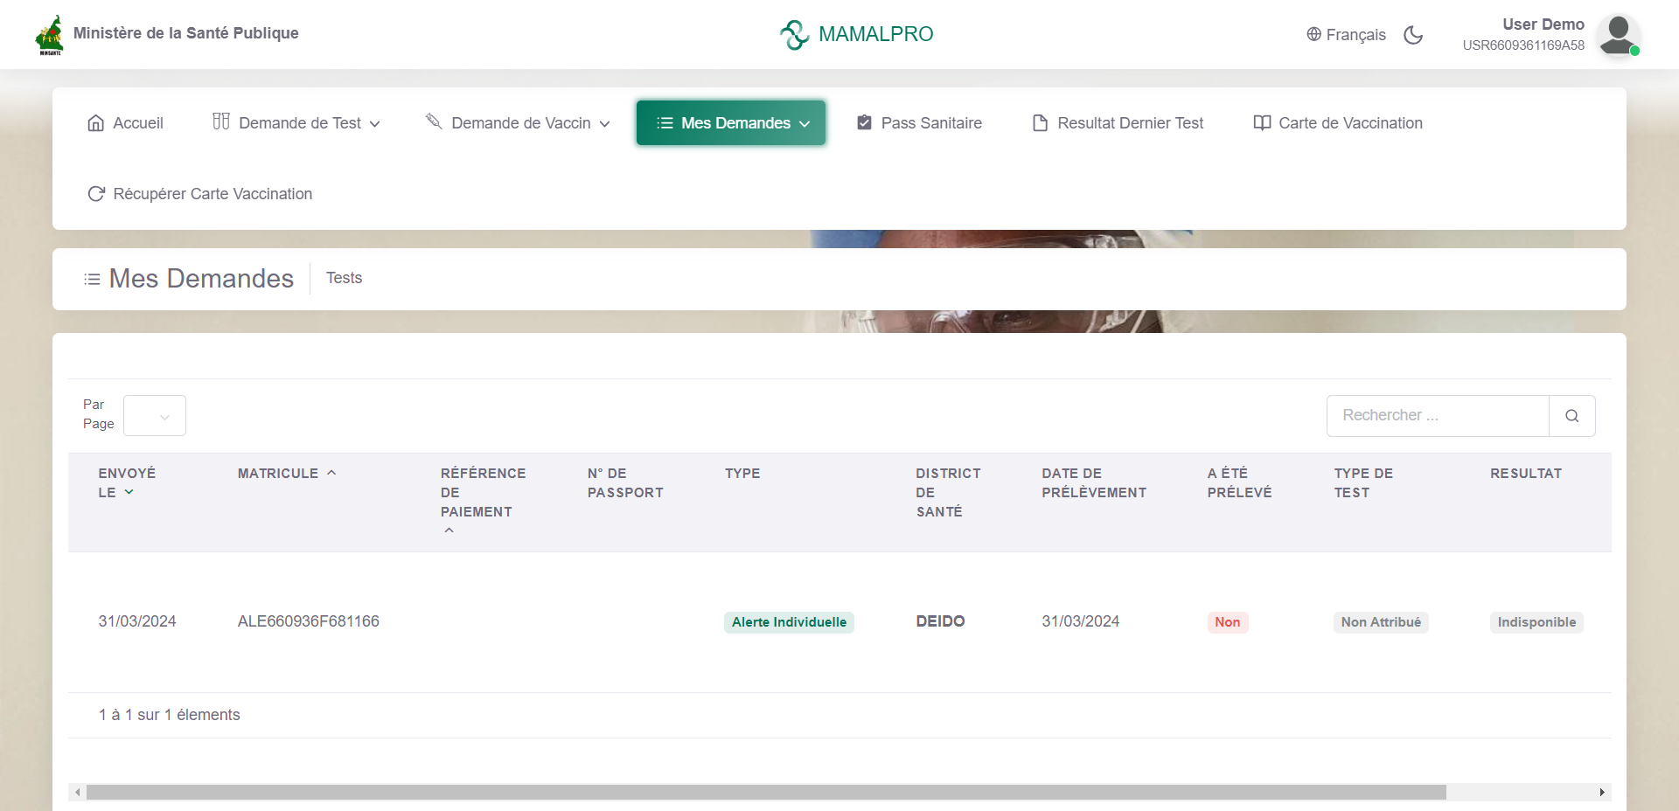Click the search magnifier icon button
This screenshot has height=811, width=1679.
tap(1571, 416)
